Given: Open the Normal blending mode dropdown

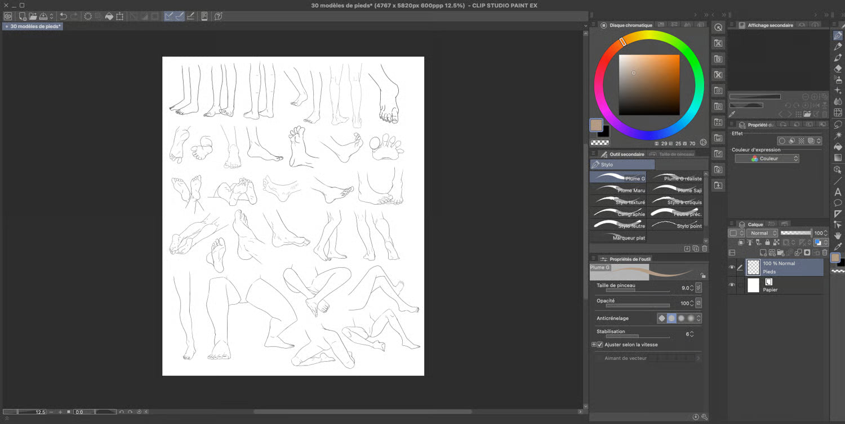Looking at the screenshot, I should [762, 233].
